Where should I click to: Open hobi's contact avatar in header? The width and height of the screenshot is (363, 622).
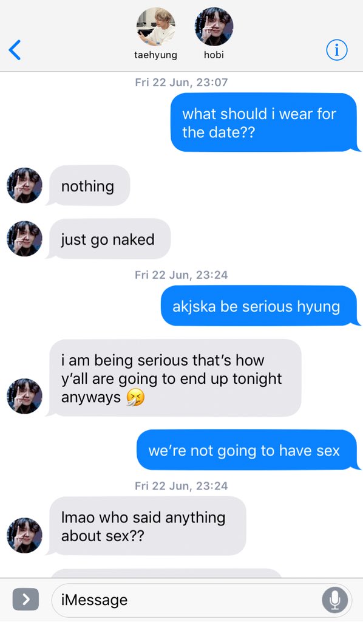(214, 27)
